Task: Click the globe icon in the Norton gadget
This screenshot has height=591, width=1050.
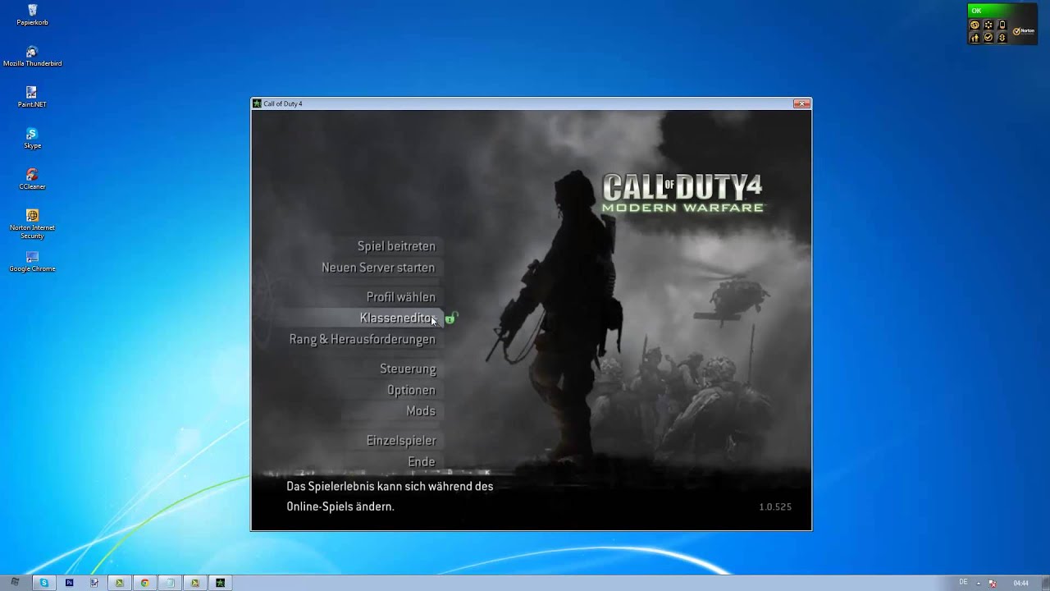Action: pos(975,25)
